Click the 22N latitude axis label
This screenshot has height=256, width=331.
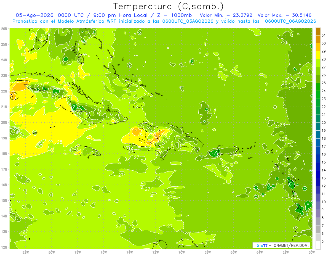tap(4, 91)
